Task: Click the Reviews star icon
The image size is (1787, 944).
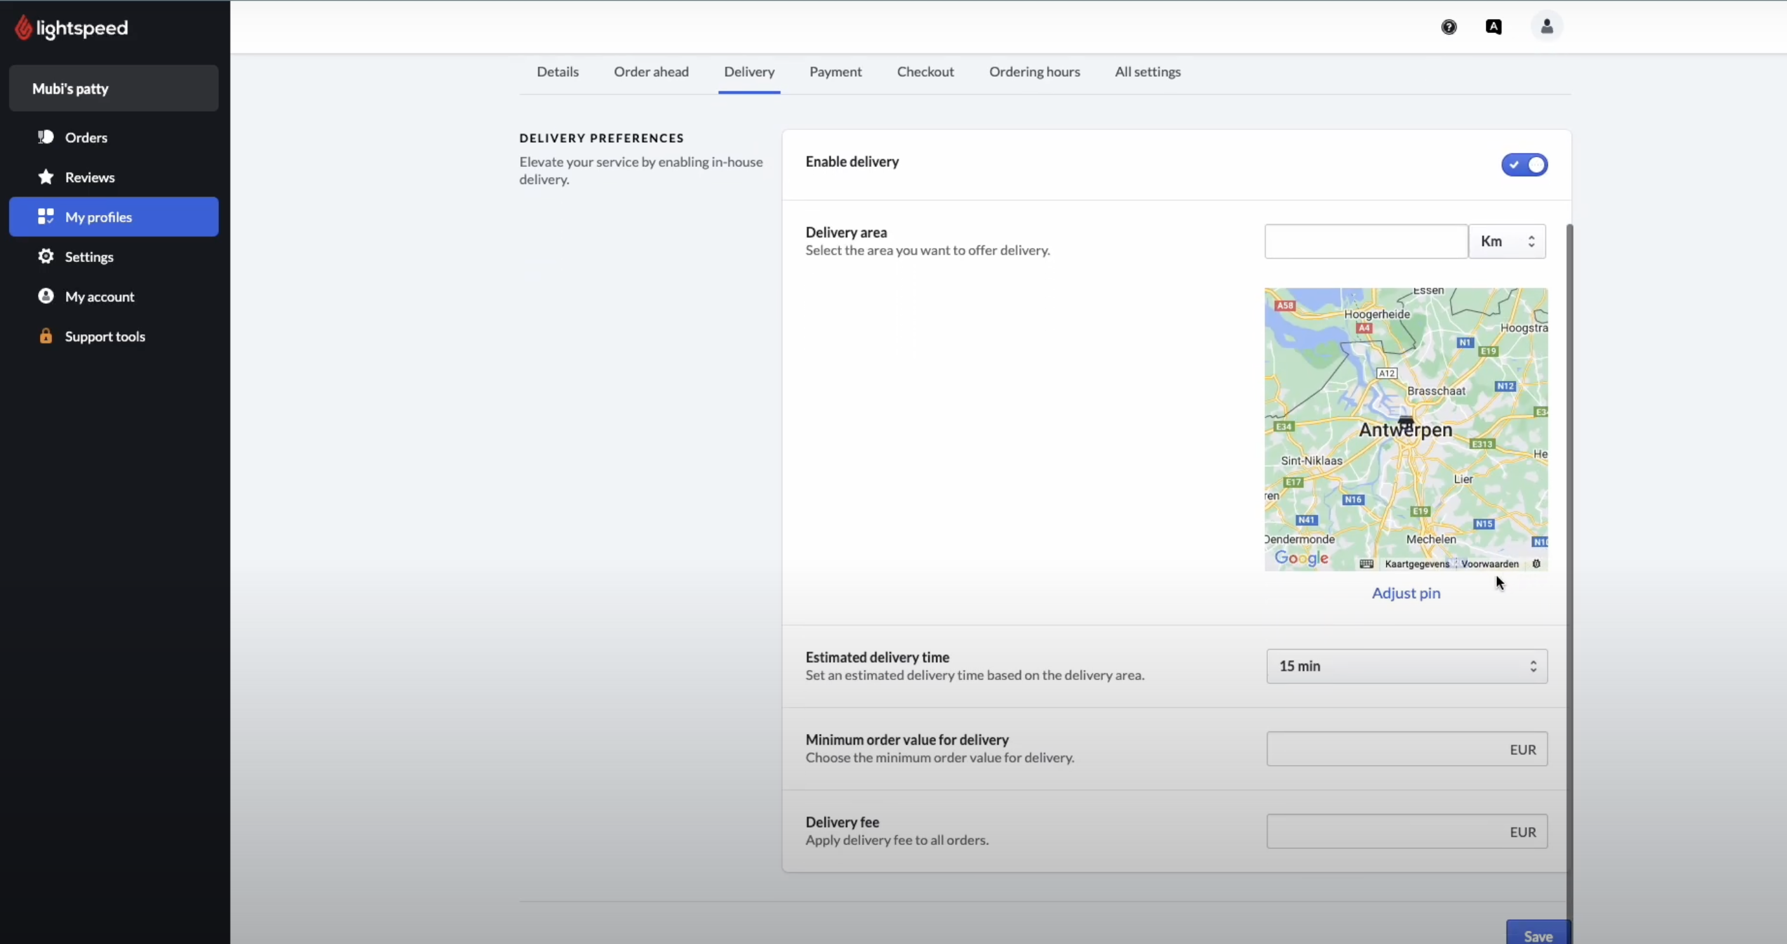Action: pos(46,177)
